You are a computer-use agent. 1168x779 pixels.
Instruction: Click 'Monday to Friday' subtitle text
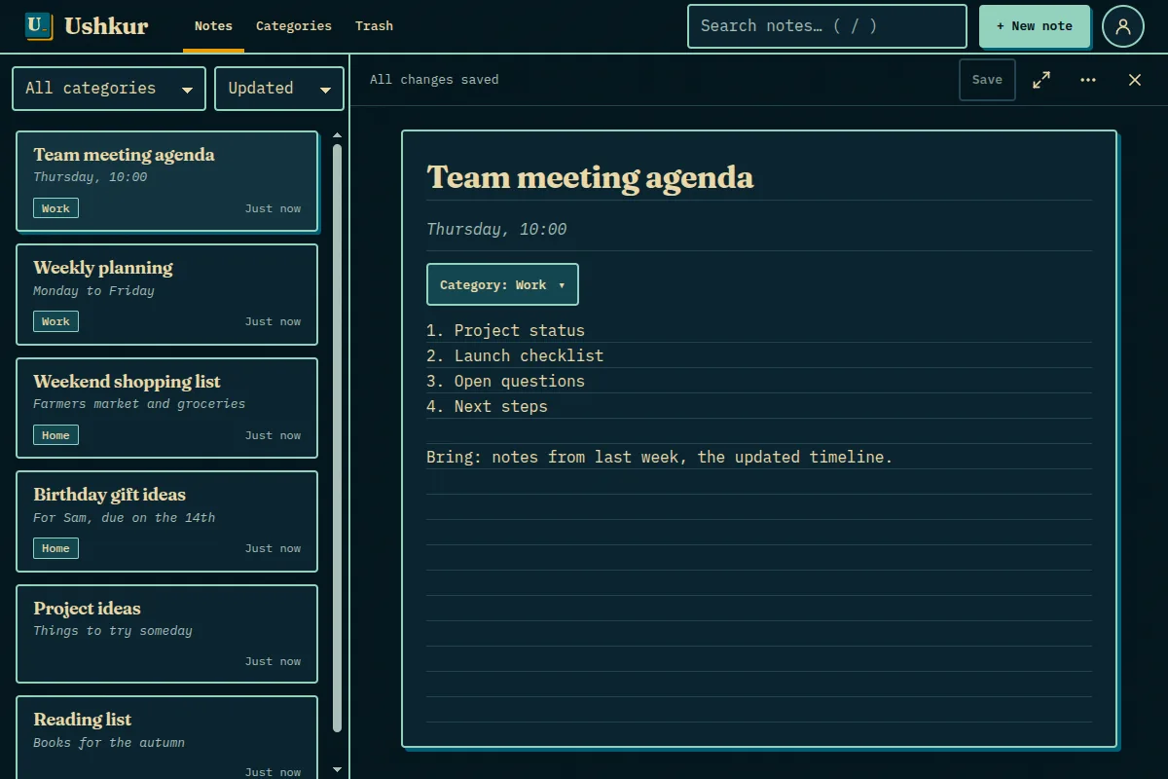click(93, 290)
